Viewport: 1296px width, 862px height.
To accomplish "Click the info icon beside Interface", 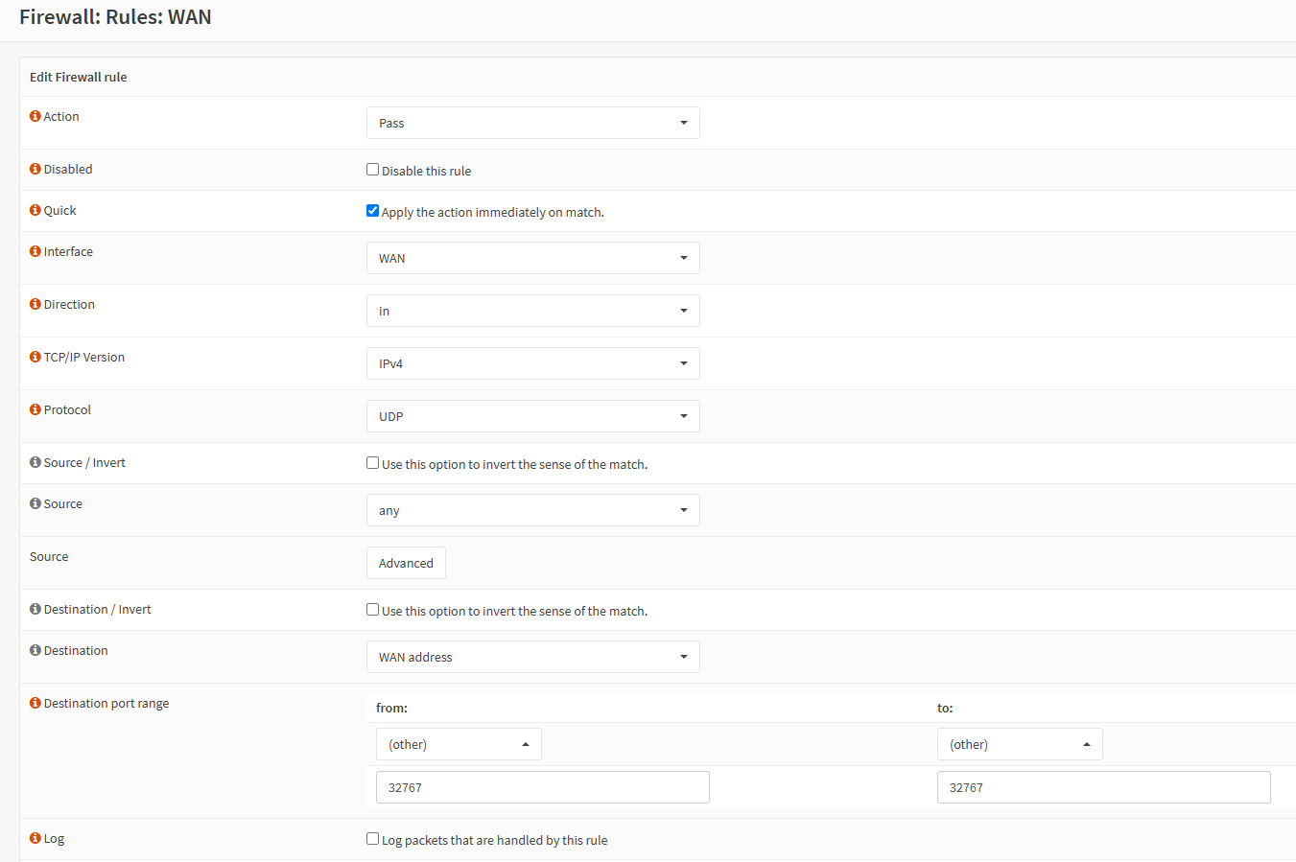I will pos(34,250).
